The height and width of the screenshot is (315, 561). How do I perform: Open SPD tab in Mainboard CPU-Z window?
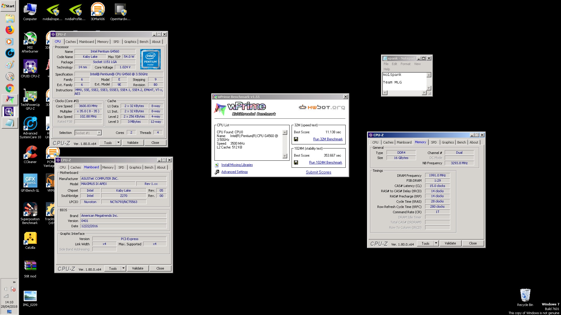click(121, 167)
